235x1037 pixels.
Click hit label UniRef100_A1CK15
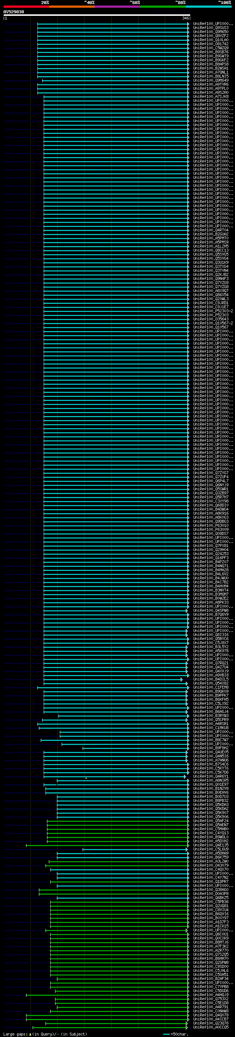[211, 926]
